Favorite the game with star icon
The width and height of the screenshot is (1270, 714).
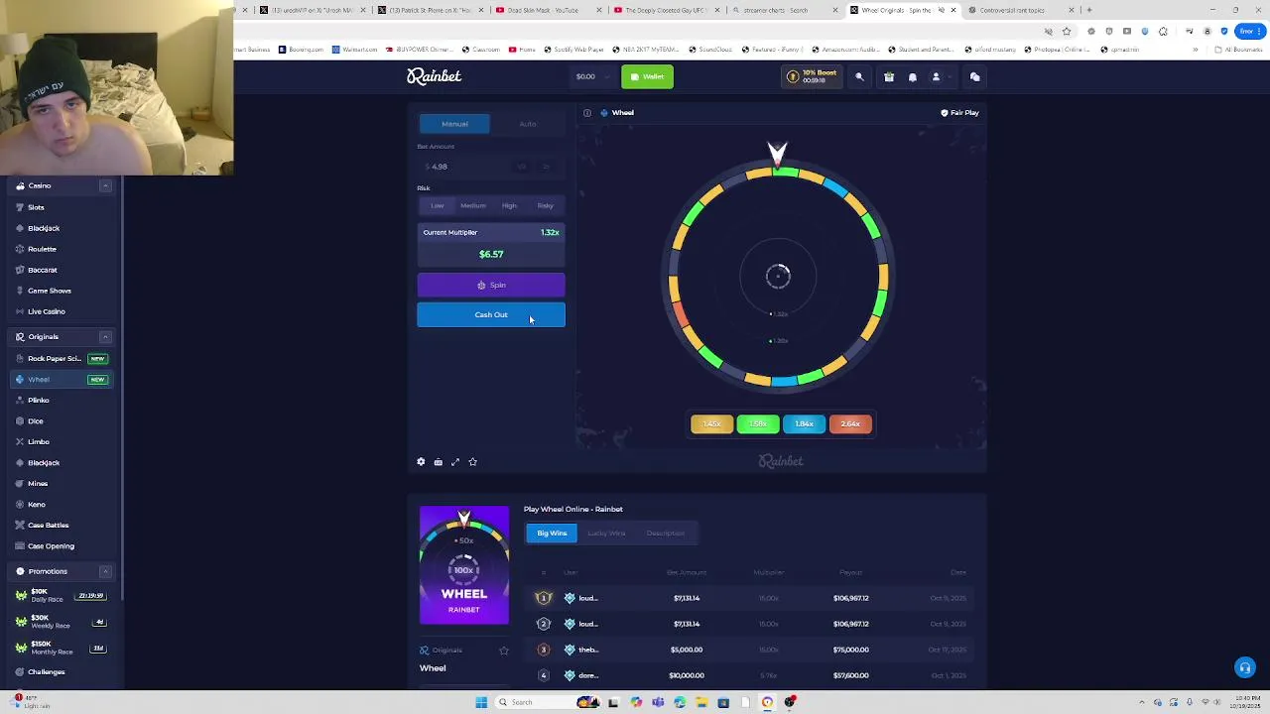tap(472, 462)
